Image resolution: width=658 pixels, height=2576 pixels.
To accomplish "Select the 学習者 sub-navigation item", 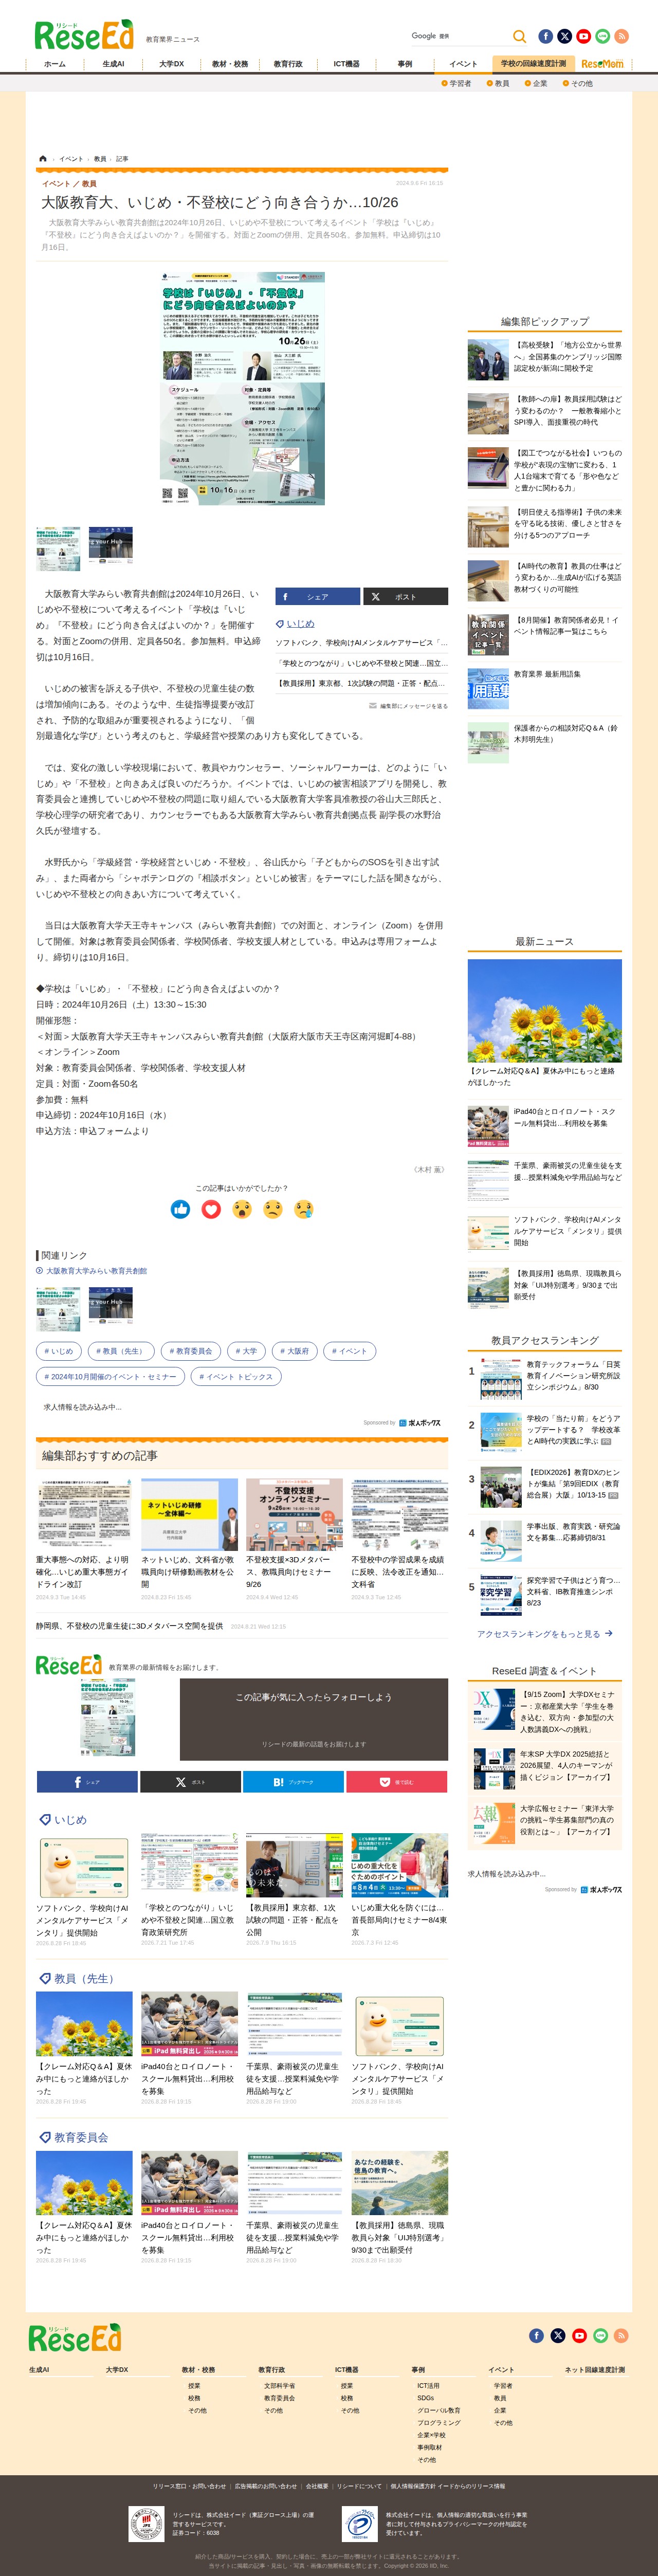I will pos(456,84).
